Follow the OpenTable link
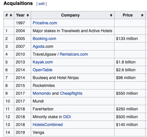The height and width of the screenshot is (137, 147). click(x=42, y=70)
